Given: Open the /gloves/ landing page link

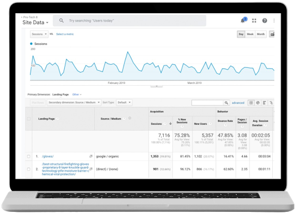Looking at the screenshot, I should point(48,157).
